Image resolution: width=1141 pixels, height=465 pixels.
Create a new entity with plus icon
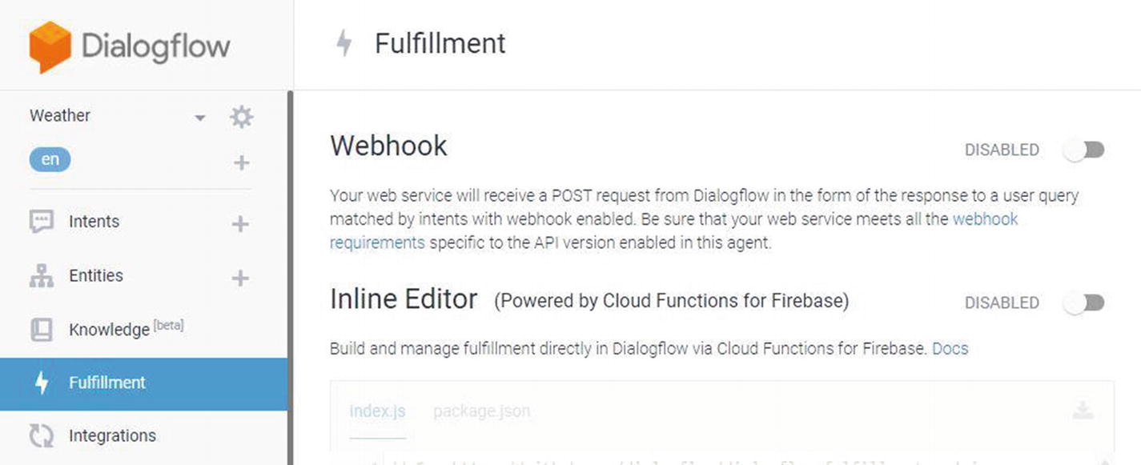pyautogui.click(x=240, y=278)
